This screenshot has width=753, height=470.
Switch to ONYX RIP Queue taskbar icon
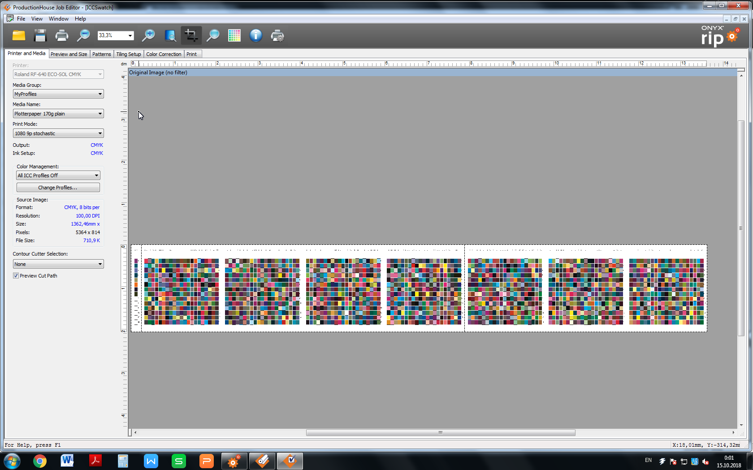[x=234, y=461]
